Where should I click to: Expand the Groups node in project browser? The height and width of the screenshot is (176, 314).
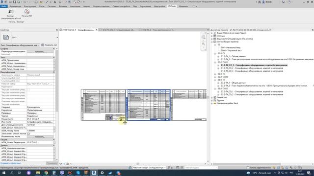(x=211, y=100)
